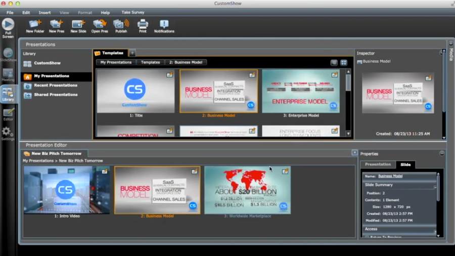Click edit icon on 1: Title slide
The width and height of the screenshot is (455, 256).
[169, 75]
